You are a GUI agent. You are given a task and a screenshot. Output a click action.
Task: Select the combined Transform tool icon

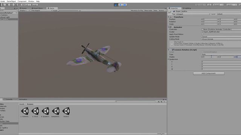16,5
